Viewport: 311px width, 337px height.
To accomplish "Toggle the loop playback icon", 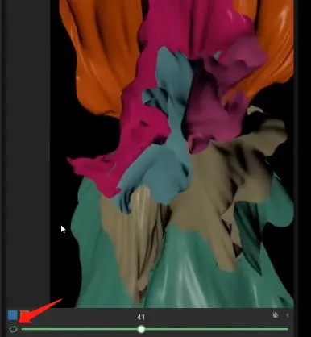I will click(13, 329).
